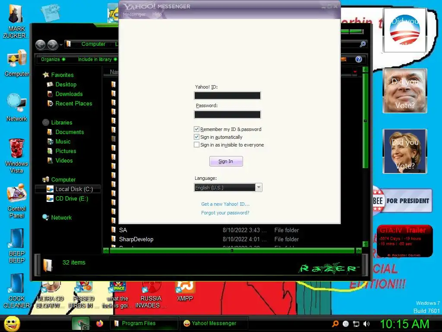The height and width of the screenshot is (332, 442).
Task: Open Explorer recent locations dropdown arrow
Action: point(61,45)
